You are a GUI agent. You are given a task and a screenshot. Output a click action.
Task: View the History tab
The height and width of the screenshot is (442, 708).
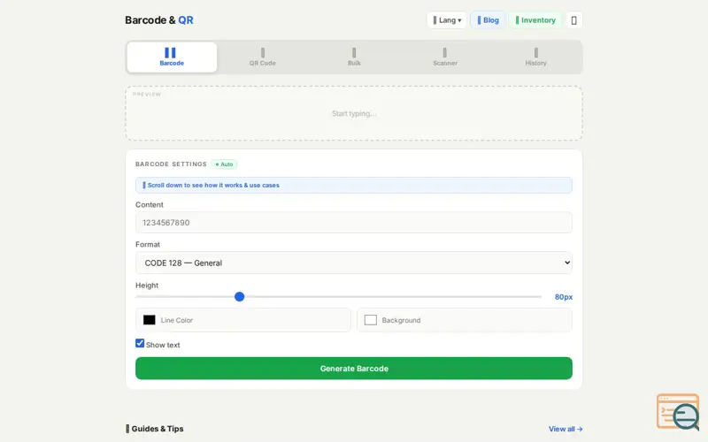(535, 57)
